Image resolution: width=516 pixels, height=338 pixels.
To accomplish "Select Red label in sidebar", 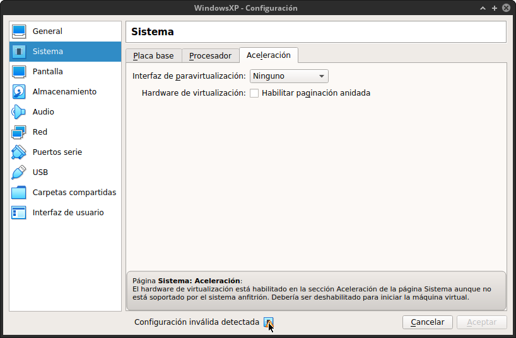I will (x=40, y=132).
